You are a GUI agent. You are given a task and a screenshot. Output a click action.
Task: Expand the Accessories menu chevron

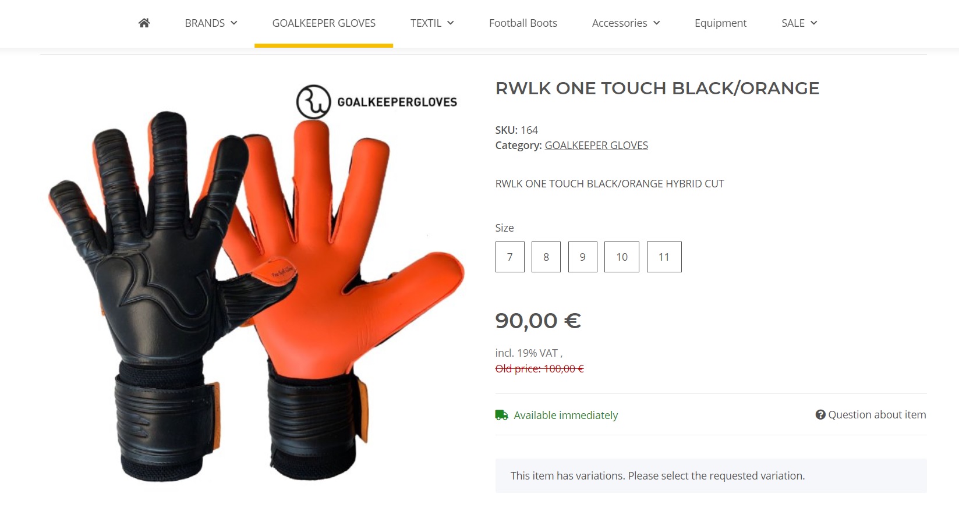(657, 23)
